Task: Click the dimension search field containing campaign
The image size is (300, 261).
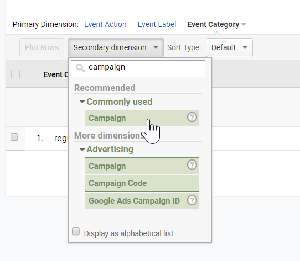Action: 138,68
